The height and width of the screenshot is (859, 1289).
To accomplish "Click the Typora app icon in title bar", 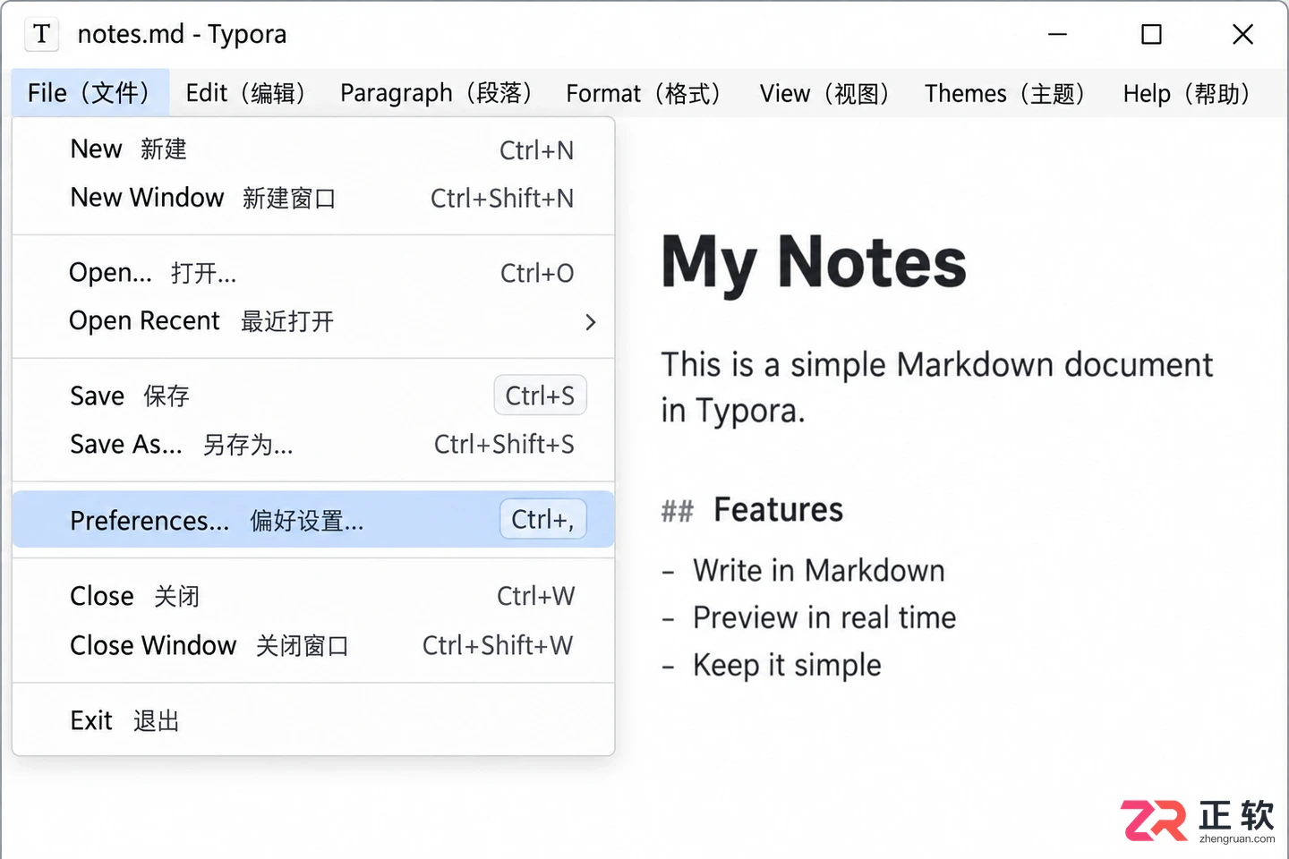I will click(x=41, y=34).
